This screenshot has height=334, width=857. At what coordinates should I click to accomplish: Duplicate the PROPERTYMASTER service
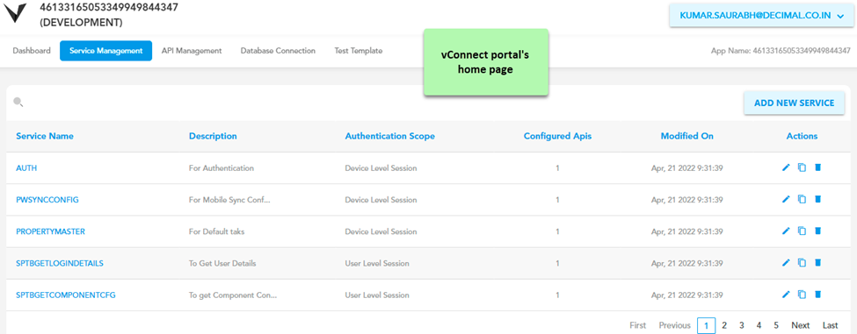coord(802,231)
